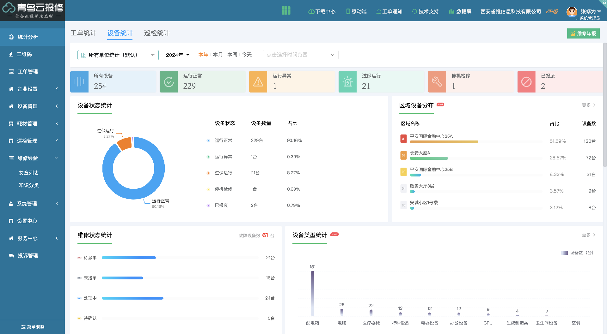Click the 维修年报 green button
607x334 pixels.
tap(583, 33)
